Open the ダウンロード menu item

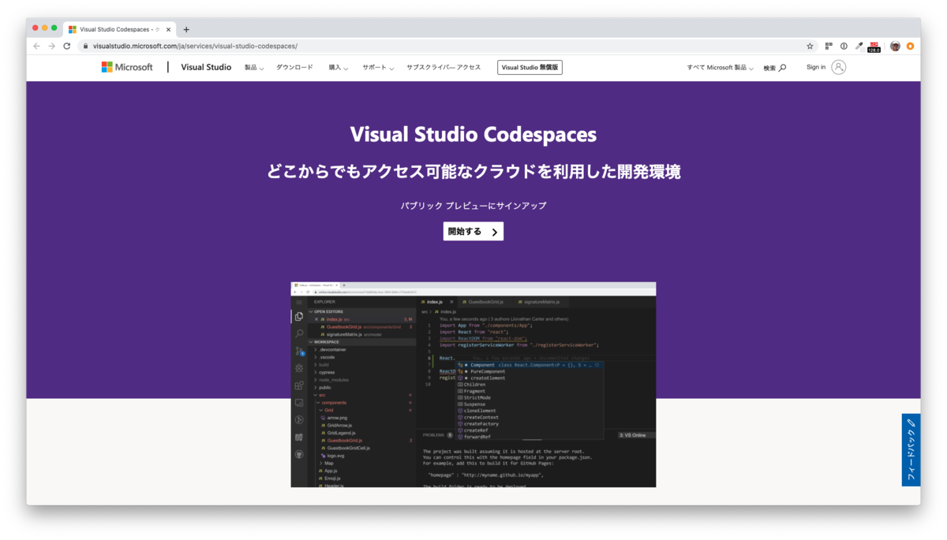pos(294,68)
